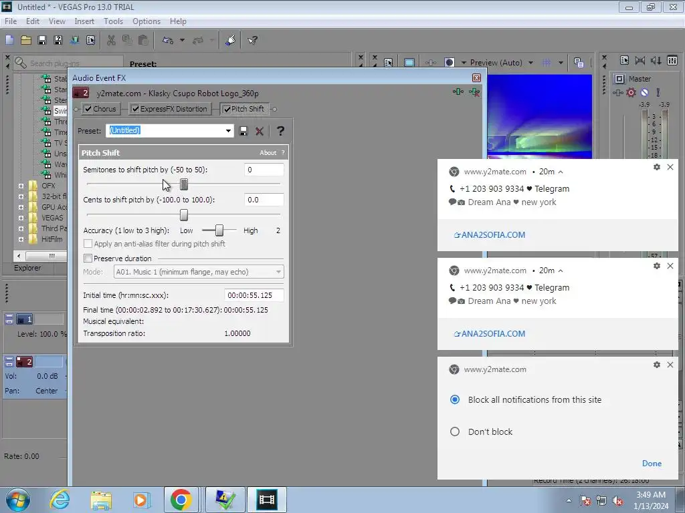The width and height of the screenshot is (685, 513).
Task: Click the Initial time input field
Action: click(254, 295)
